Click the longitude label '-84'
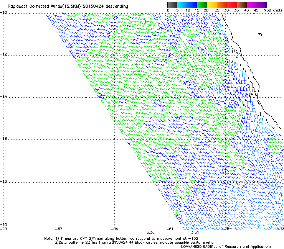Viewport: 284px width, 249px height. click(114, 229)
